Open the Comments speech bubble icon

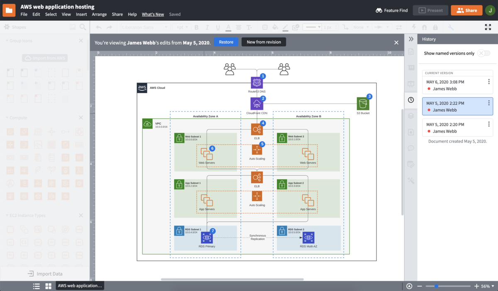coord(411,148)
